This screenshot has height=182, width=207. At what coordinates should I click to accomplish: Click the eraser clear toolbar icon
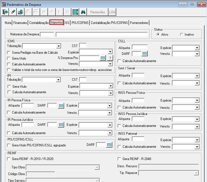pyautogui.click(x=13, y=12)
